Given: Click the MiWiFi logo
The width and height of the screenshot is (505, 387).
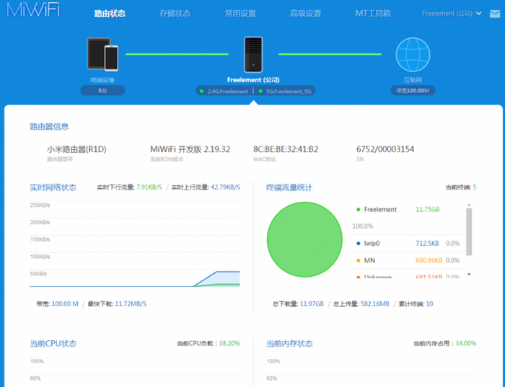Looking at the screenshot, I should pyautogui.click(x=33, y=10).
